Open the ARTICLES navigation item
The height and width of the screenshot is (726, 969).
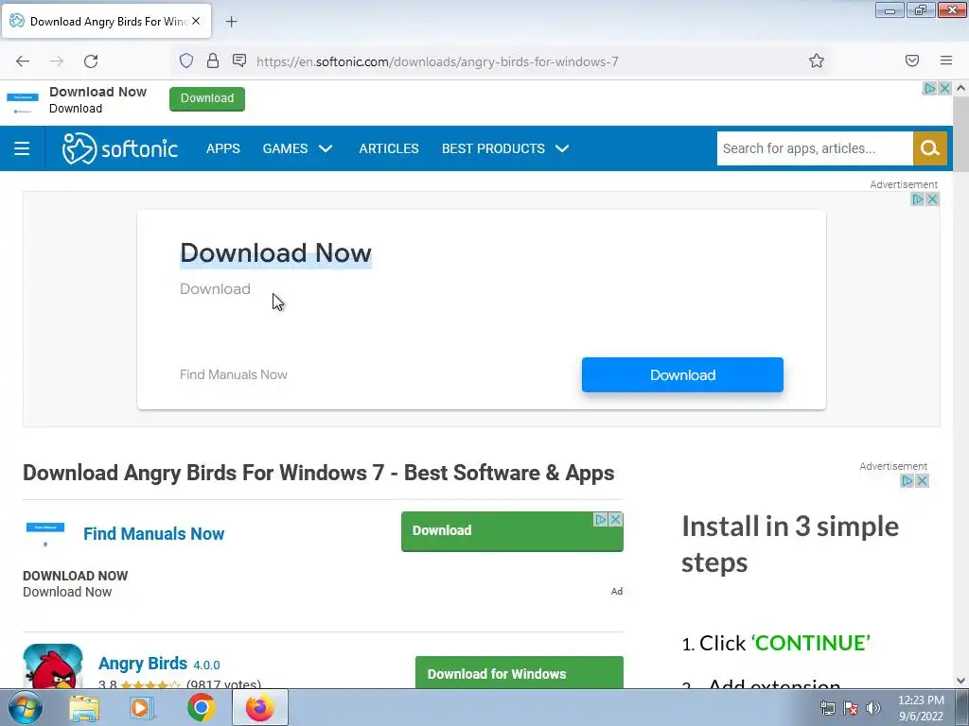pyautogui.click(x=389, y=148)
